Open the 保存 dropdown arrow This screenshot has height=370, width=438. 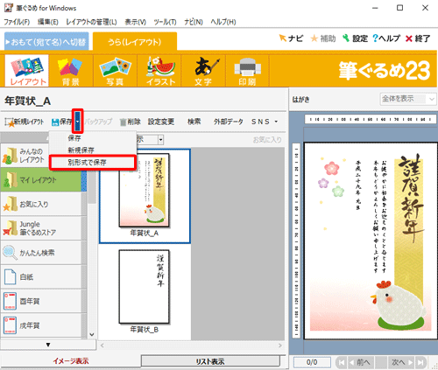(x=77, y=122)
